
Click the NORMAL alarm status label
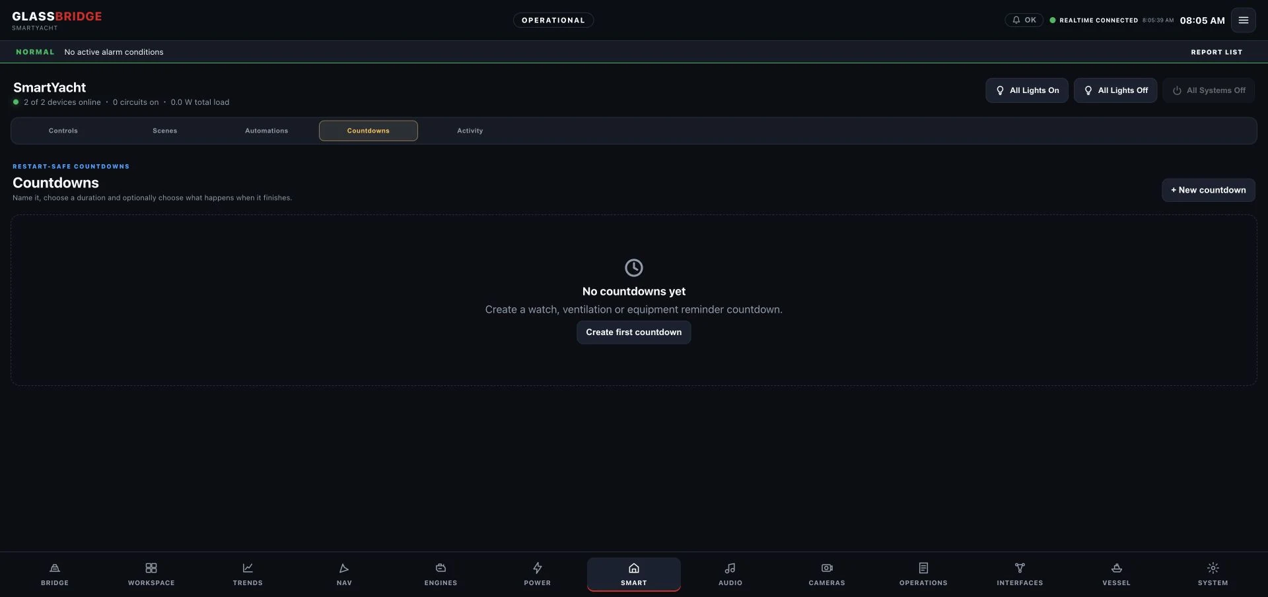pyautogui.click(x=35, y=52)
